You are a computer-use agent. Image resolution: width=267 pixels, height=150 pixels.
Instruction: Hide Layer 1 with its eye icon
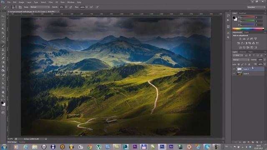point(234,69)
